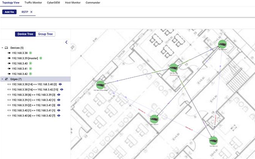
Task: Click the link arrows icon for 192.168.3.39 [1] edge
Action: tap(9, 100)
